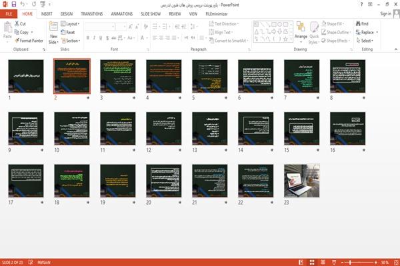Screen dimensions: 400x266
Task: Switch to Slide Sorter view in status bar
Action: pyautogui.click(x=312, y=263)
